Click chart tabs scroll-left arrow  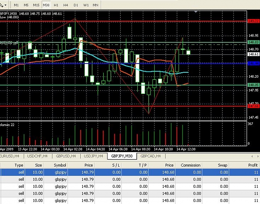[252, 156]
